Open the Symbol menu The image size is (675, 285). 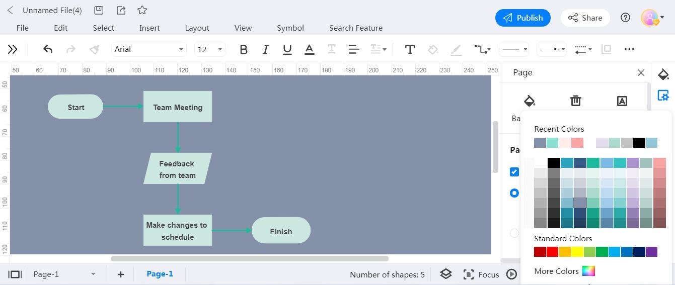tap(290, 28)
